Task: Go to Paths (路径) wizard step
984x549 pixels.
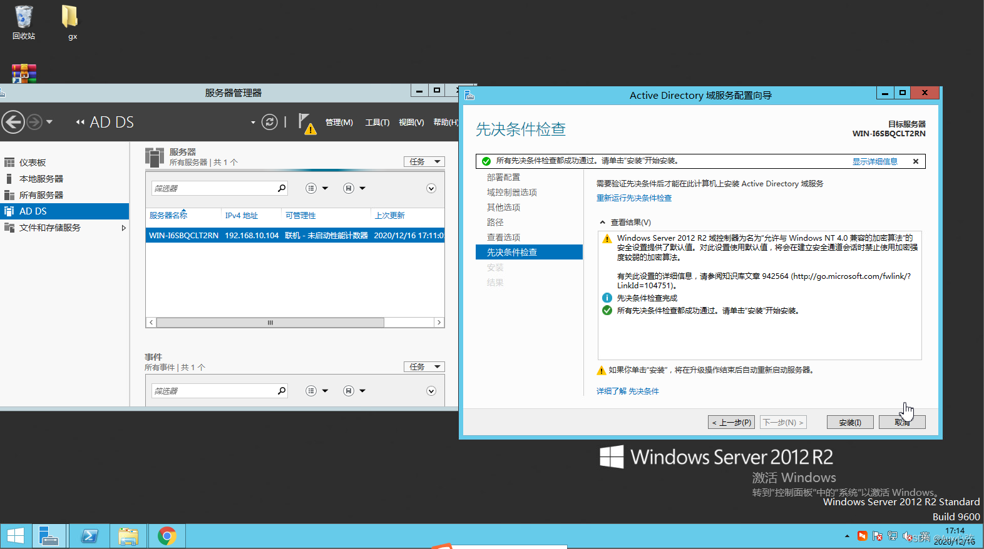Action: [495, 223]
